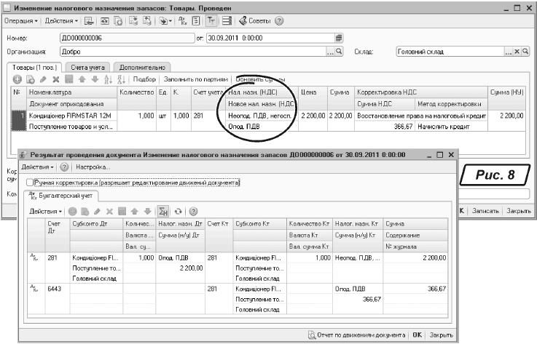Viewport: 537px width, 344px height.
Task: Enable the Ручная корректировка checkbox
Action: [x=30, y=183]
